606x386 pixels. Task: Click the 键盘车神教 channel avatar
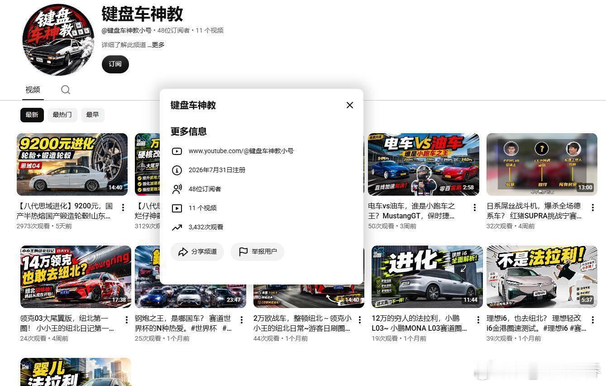coord(58,39)
